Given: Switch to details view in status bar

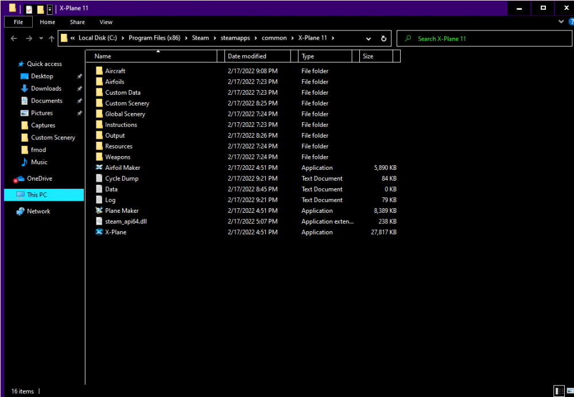Looking at the screenshot, I should click(558, 391).
